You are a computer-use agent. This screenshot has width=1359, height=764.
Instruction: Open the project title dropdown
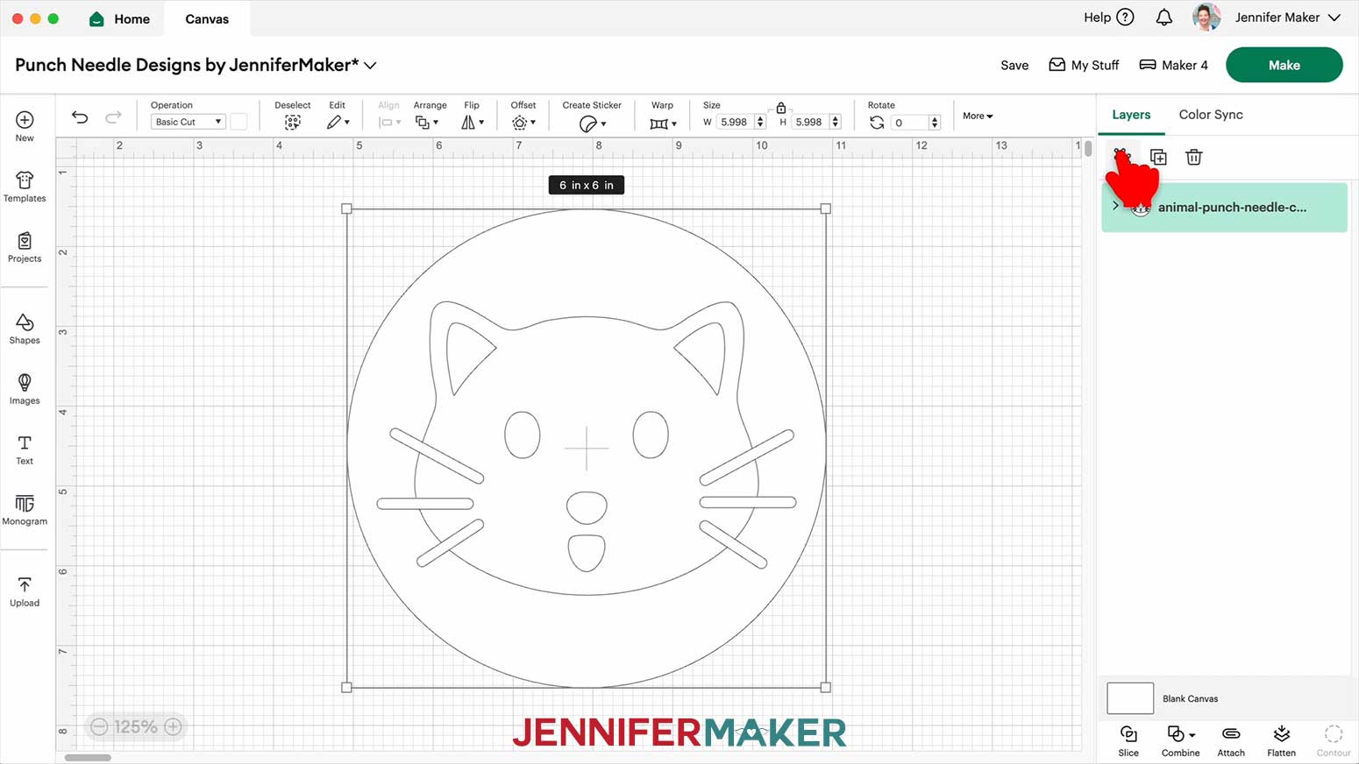coord(371,65)
